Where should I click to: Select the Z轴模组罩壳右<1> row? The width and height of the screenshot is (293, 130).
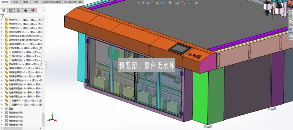[x=23, y=76]
